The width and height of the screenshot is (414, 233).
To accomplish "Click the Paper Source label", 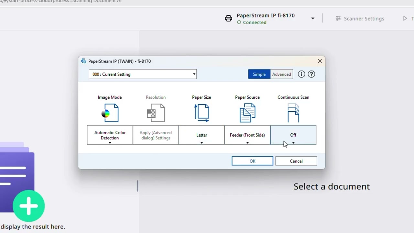I will point(247,97).
